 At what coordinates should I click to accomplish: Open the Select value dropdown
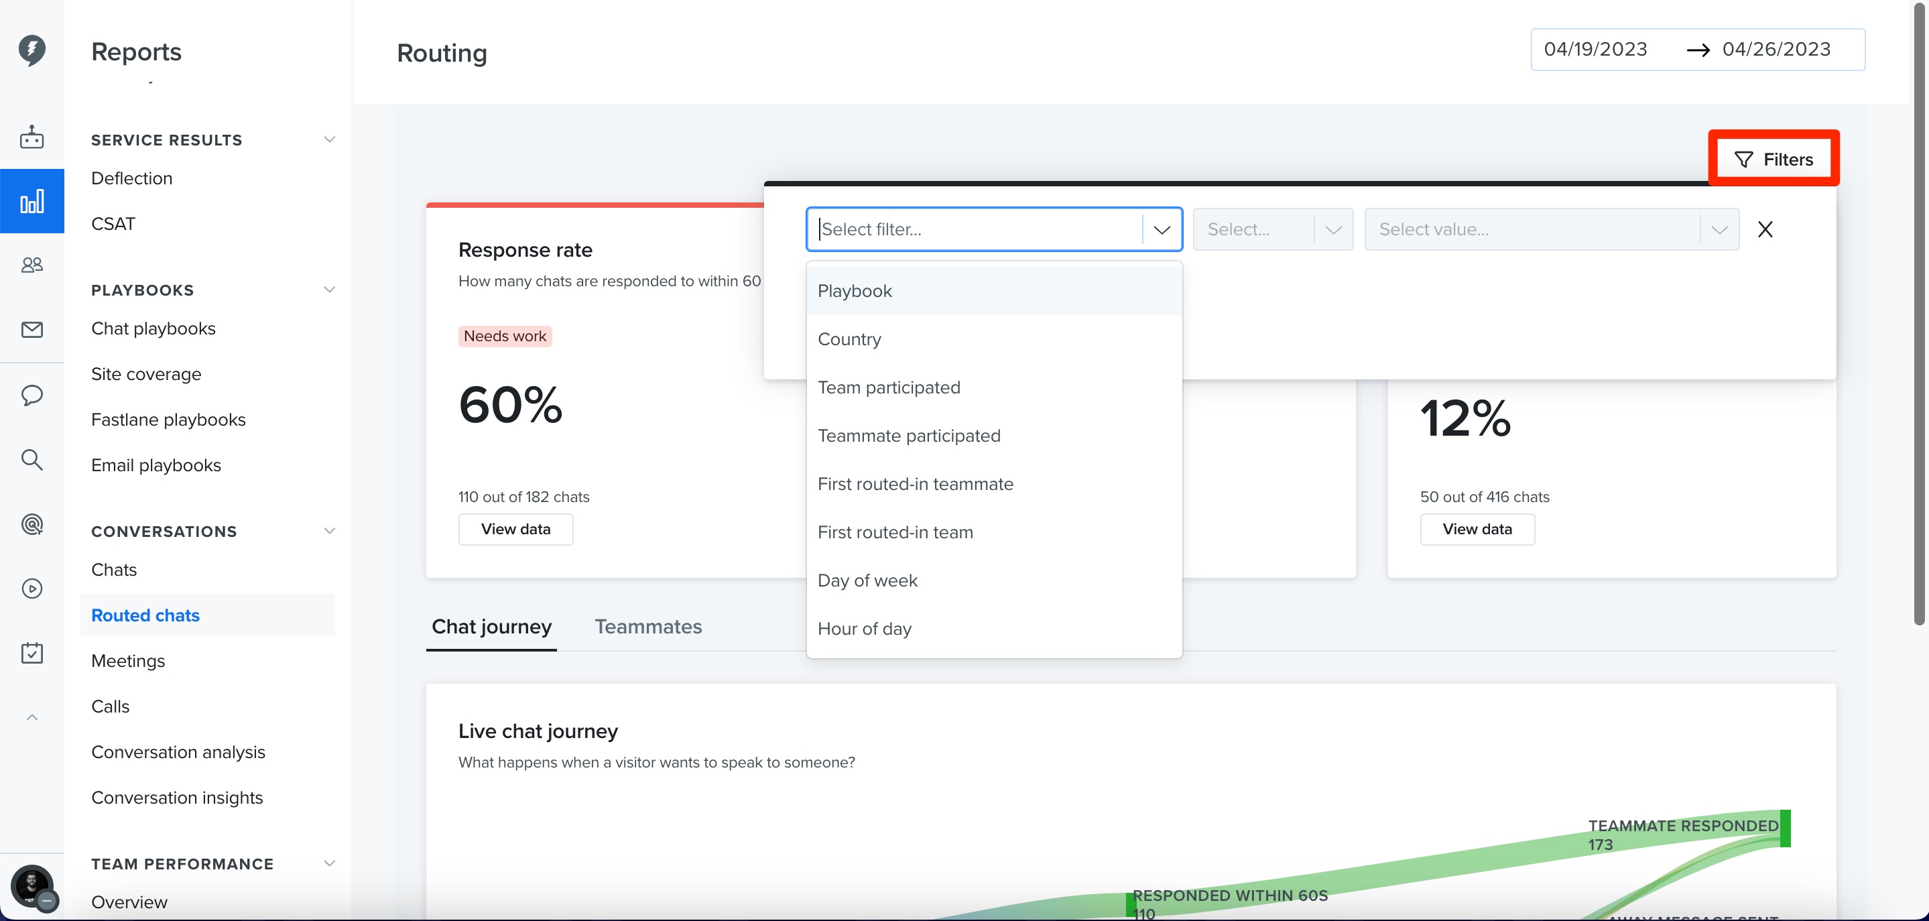coord(1551,229)
